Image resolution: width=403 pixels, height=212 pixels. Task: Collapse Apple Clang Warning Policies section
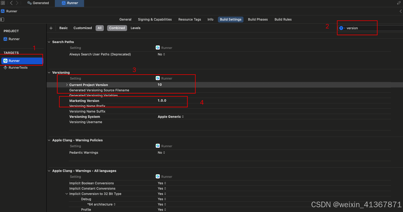[x=50, y=140]
